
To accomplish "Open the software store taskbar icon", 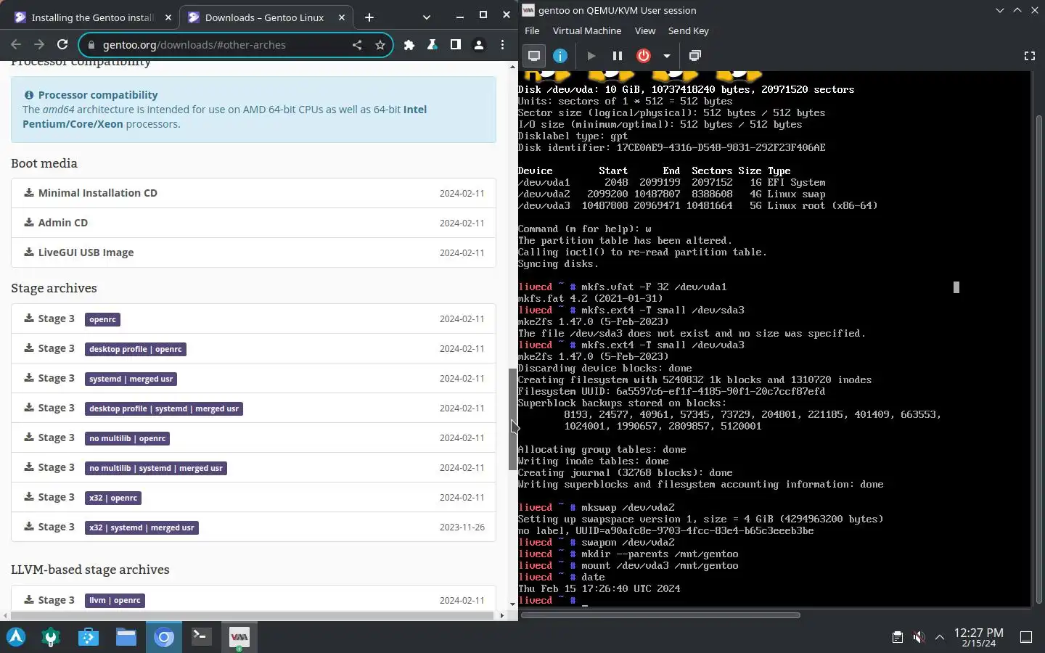I will [x=89, y=637].
